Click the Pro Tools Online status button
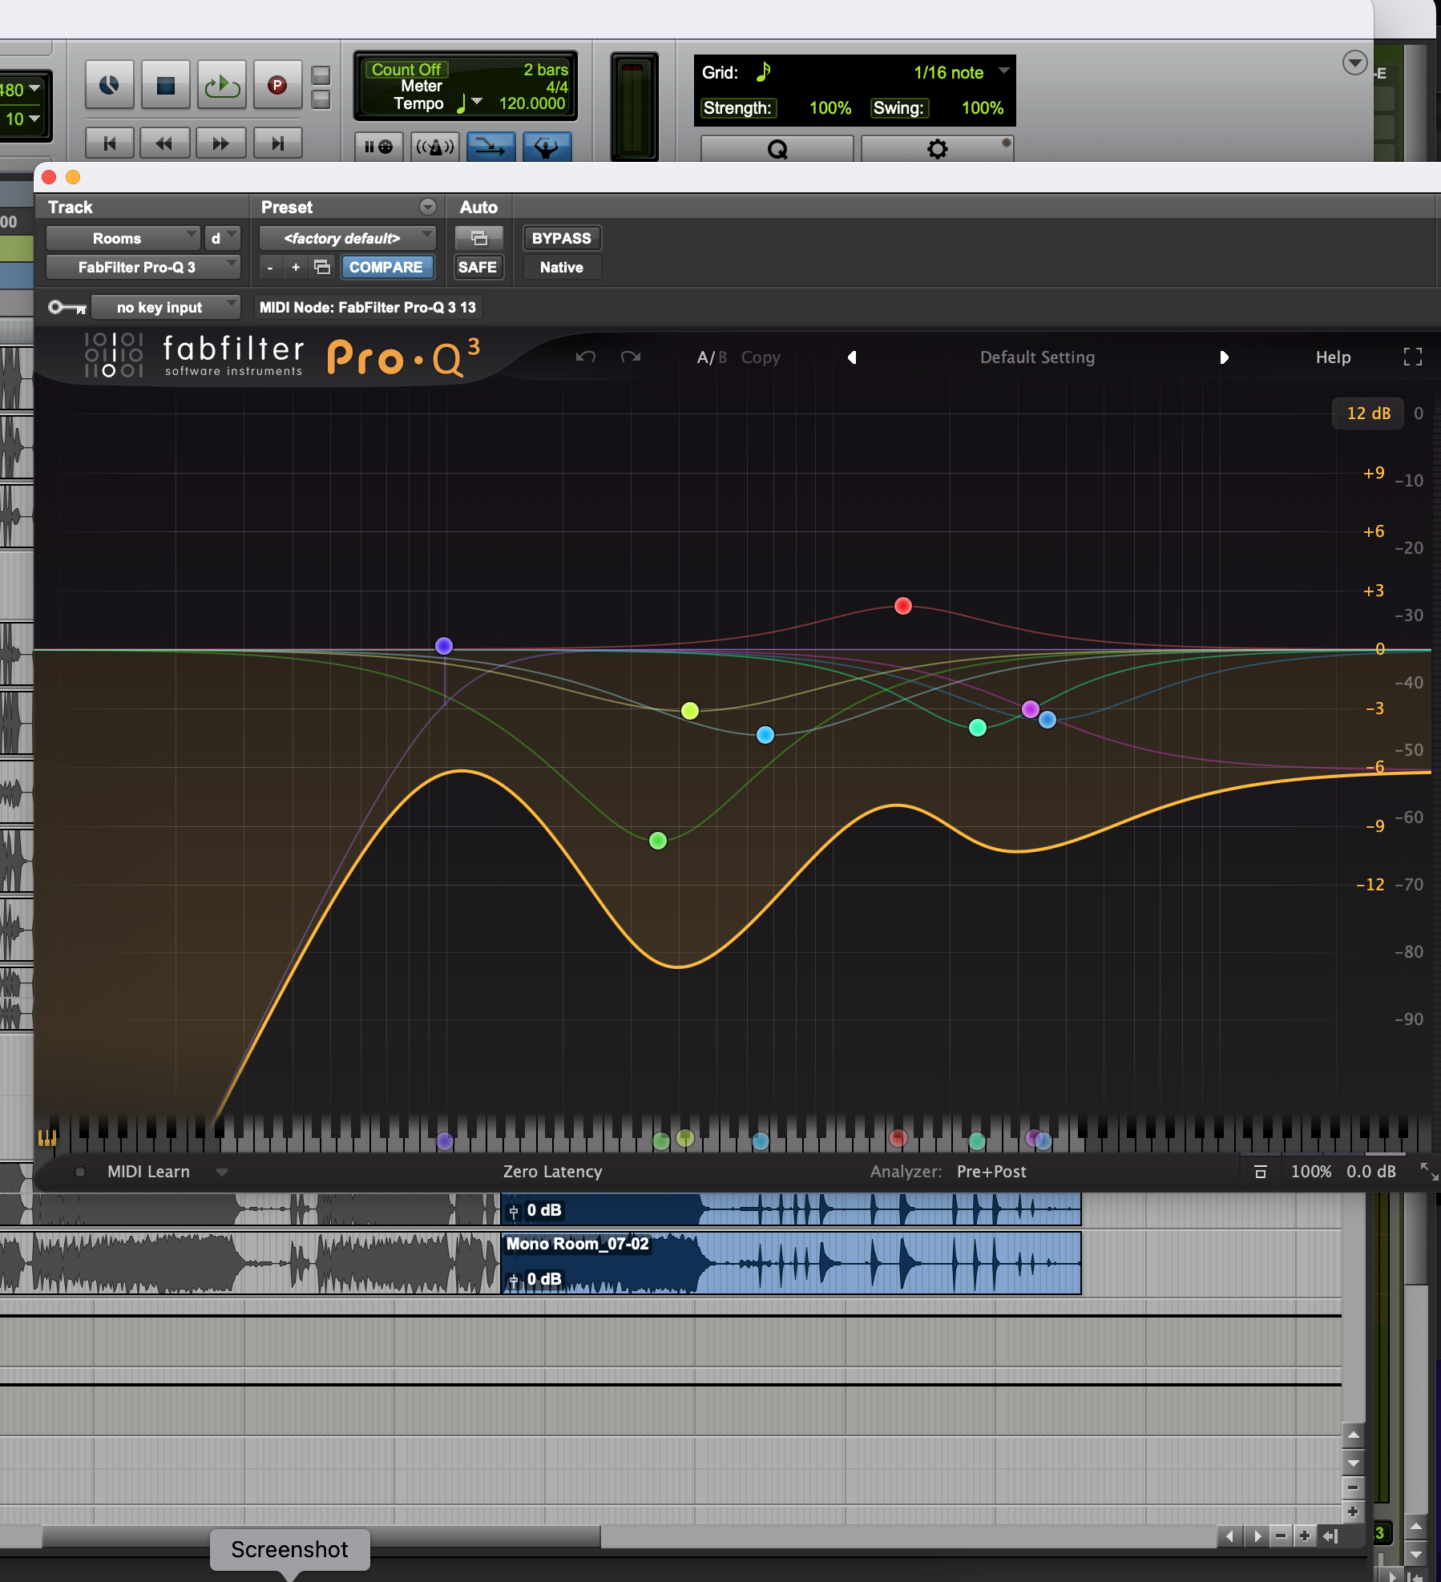Image resolution: width=1441 pixels, height=1582 pixels. (x=110, y=84)
